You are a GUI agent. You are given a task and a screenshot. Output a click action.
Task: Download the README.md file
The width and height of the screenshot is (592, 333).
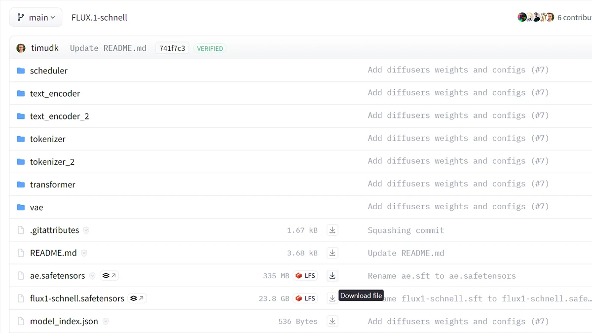[333, 253]
